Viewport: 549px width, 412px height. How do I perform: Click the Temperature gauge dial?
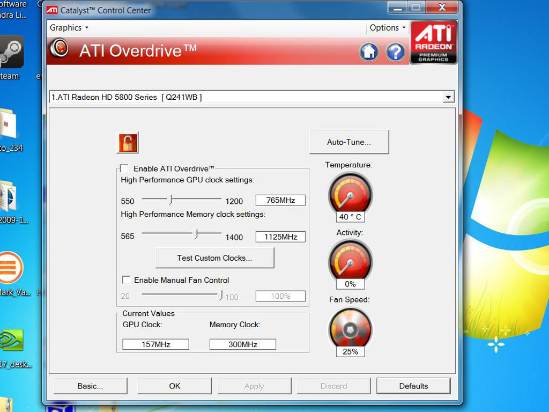coord(350,193)
